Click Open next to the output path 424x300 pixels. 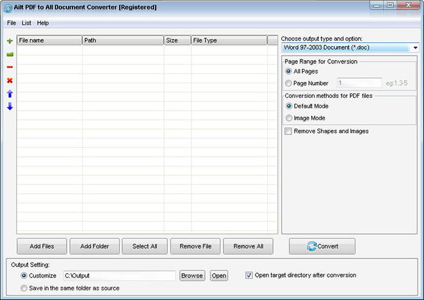(x=219, y=276)
